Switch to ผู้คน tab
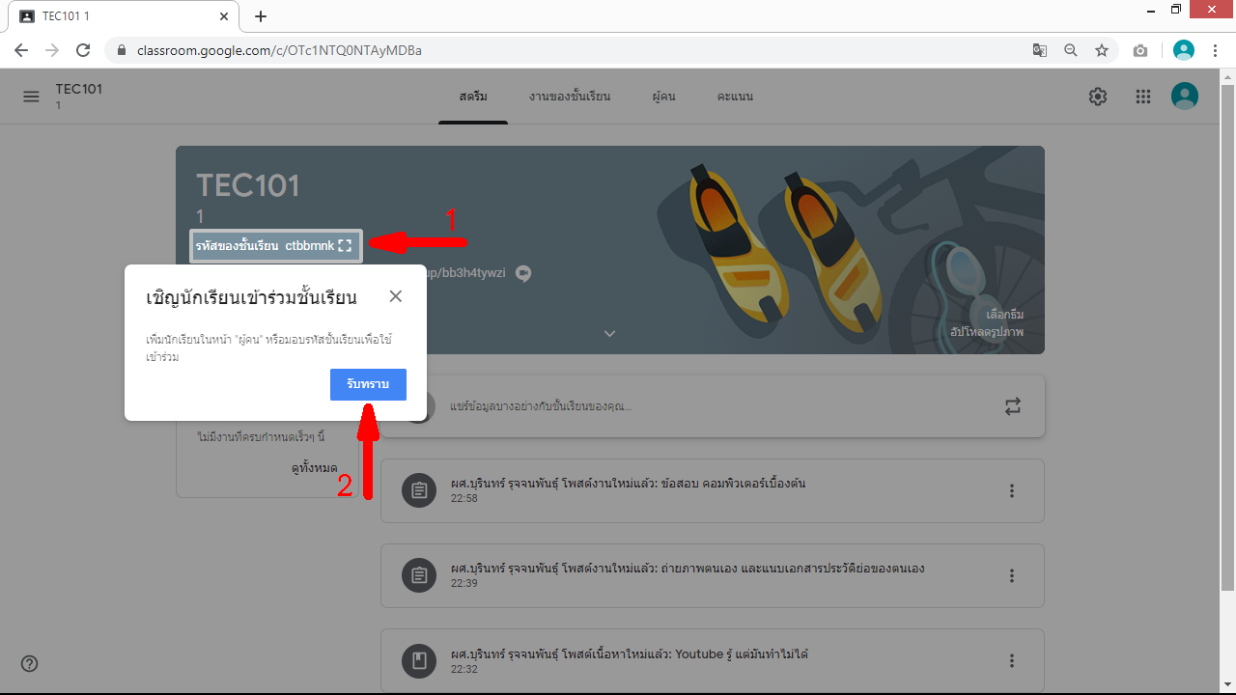The width and height of the screenshot is (1236, 695). [x=663, y=97]
